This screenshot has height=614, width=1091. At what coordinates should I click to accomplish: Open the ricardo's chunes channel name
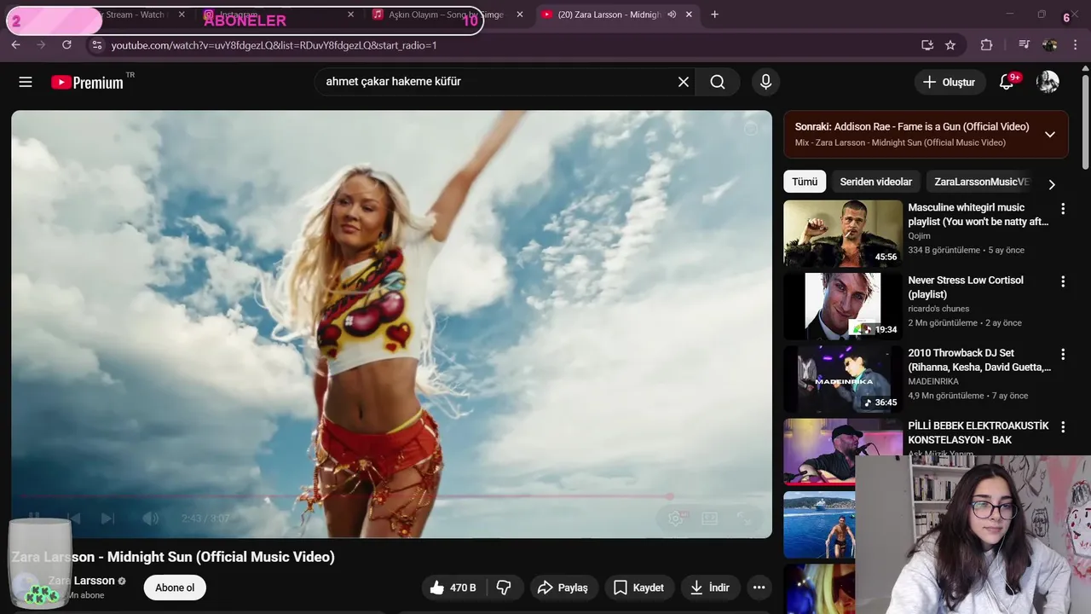point(938,309)
